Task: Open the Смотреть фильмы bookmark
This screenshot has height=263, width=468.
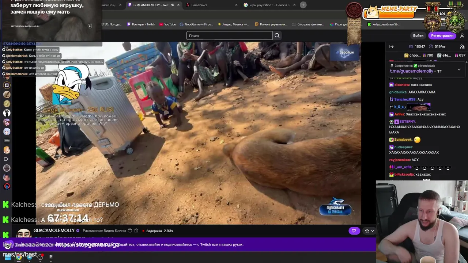Action: pyautogui.click(x=308, y=24)
